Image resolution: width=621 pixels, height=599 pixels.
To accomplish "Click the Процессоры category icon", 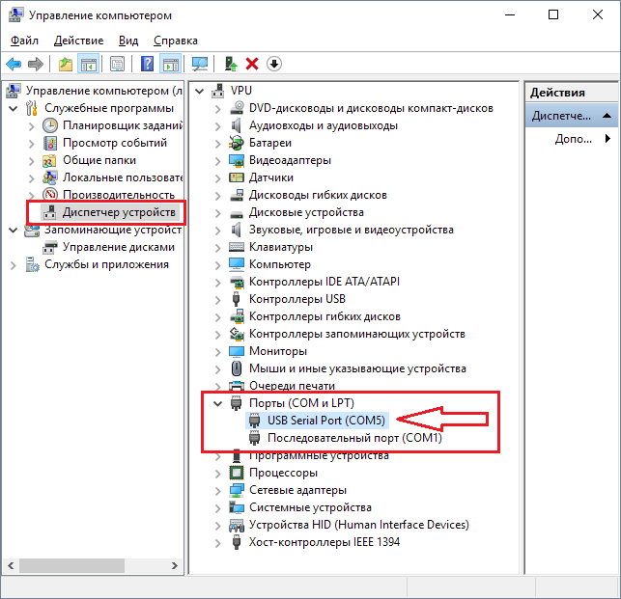I will 237,473.
